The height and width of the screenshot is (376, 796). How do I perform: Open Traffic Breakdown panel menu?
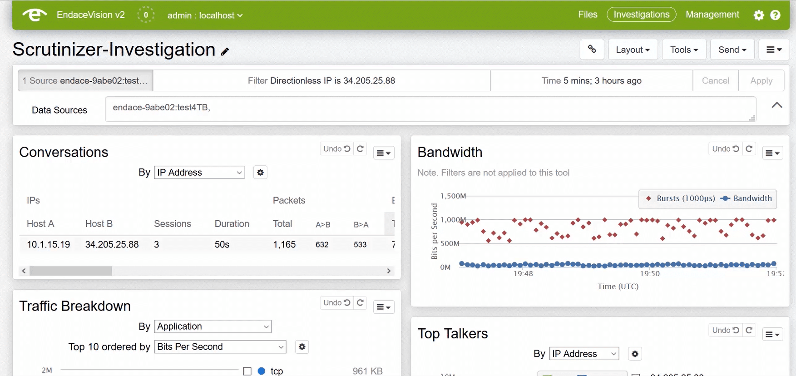[x=384, y=307]
